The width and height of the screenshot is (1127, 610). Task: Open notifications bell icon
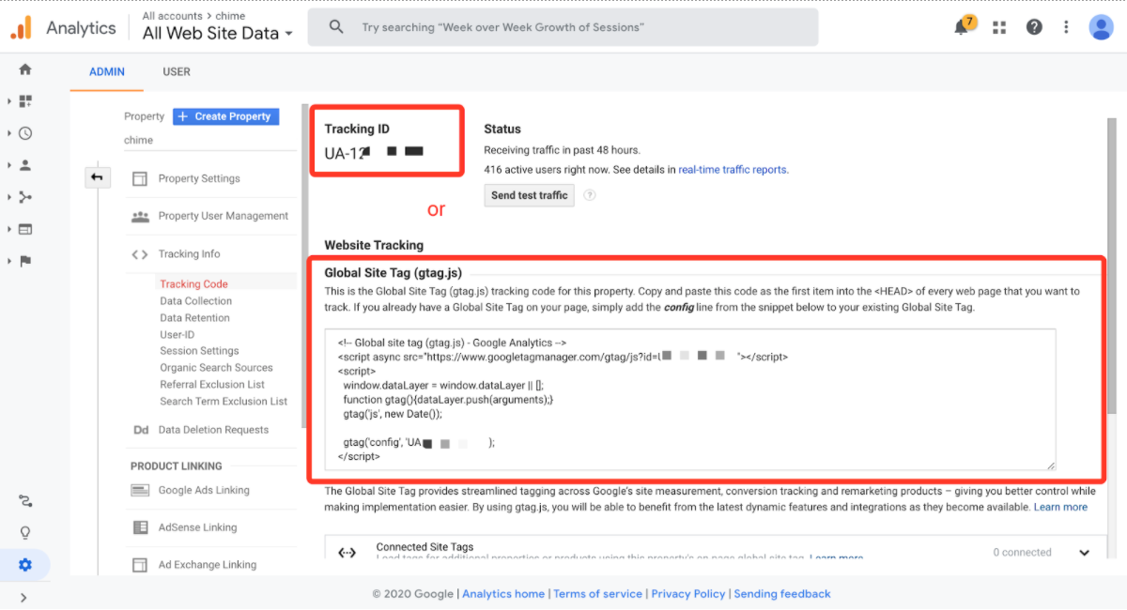click(962, 27)
